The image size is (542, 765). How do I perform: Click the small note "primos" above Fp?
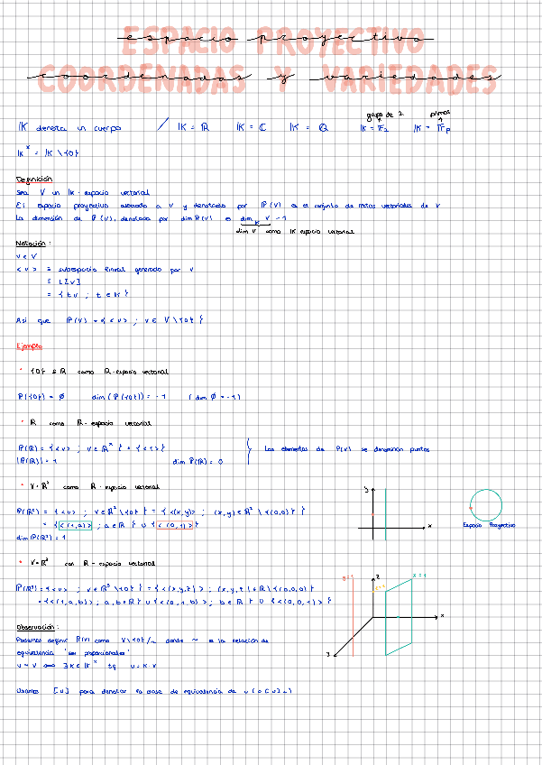[x=439, y=113]
